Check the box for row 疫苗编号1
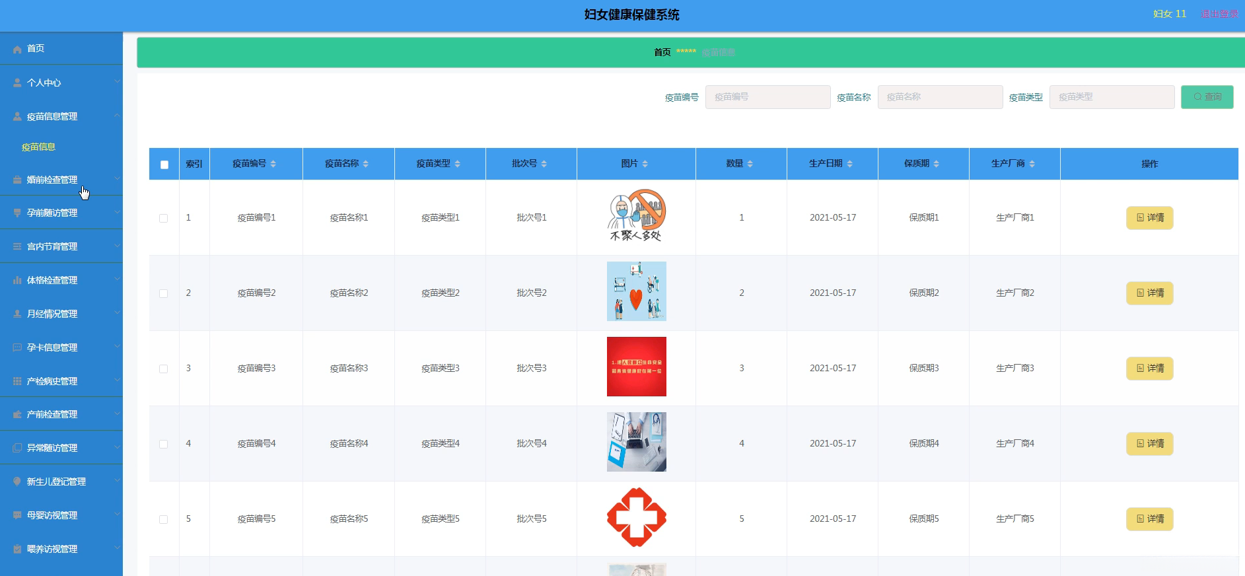1245x576 pixels. coord(164,218)
